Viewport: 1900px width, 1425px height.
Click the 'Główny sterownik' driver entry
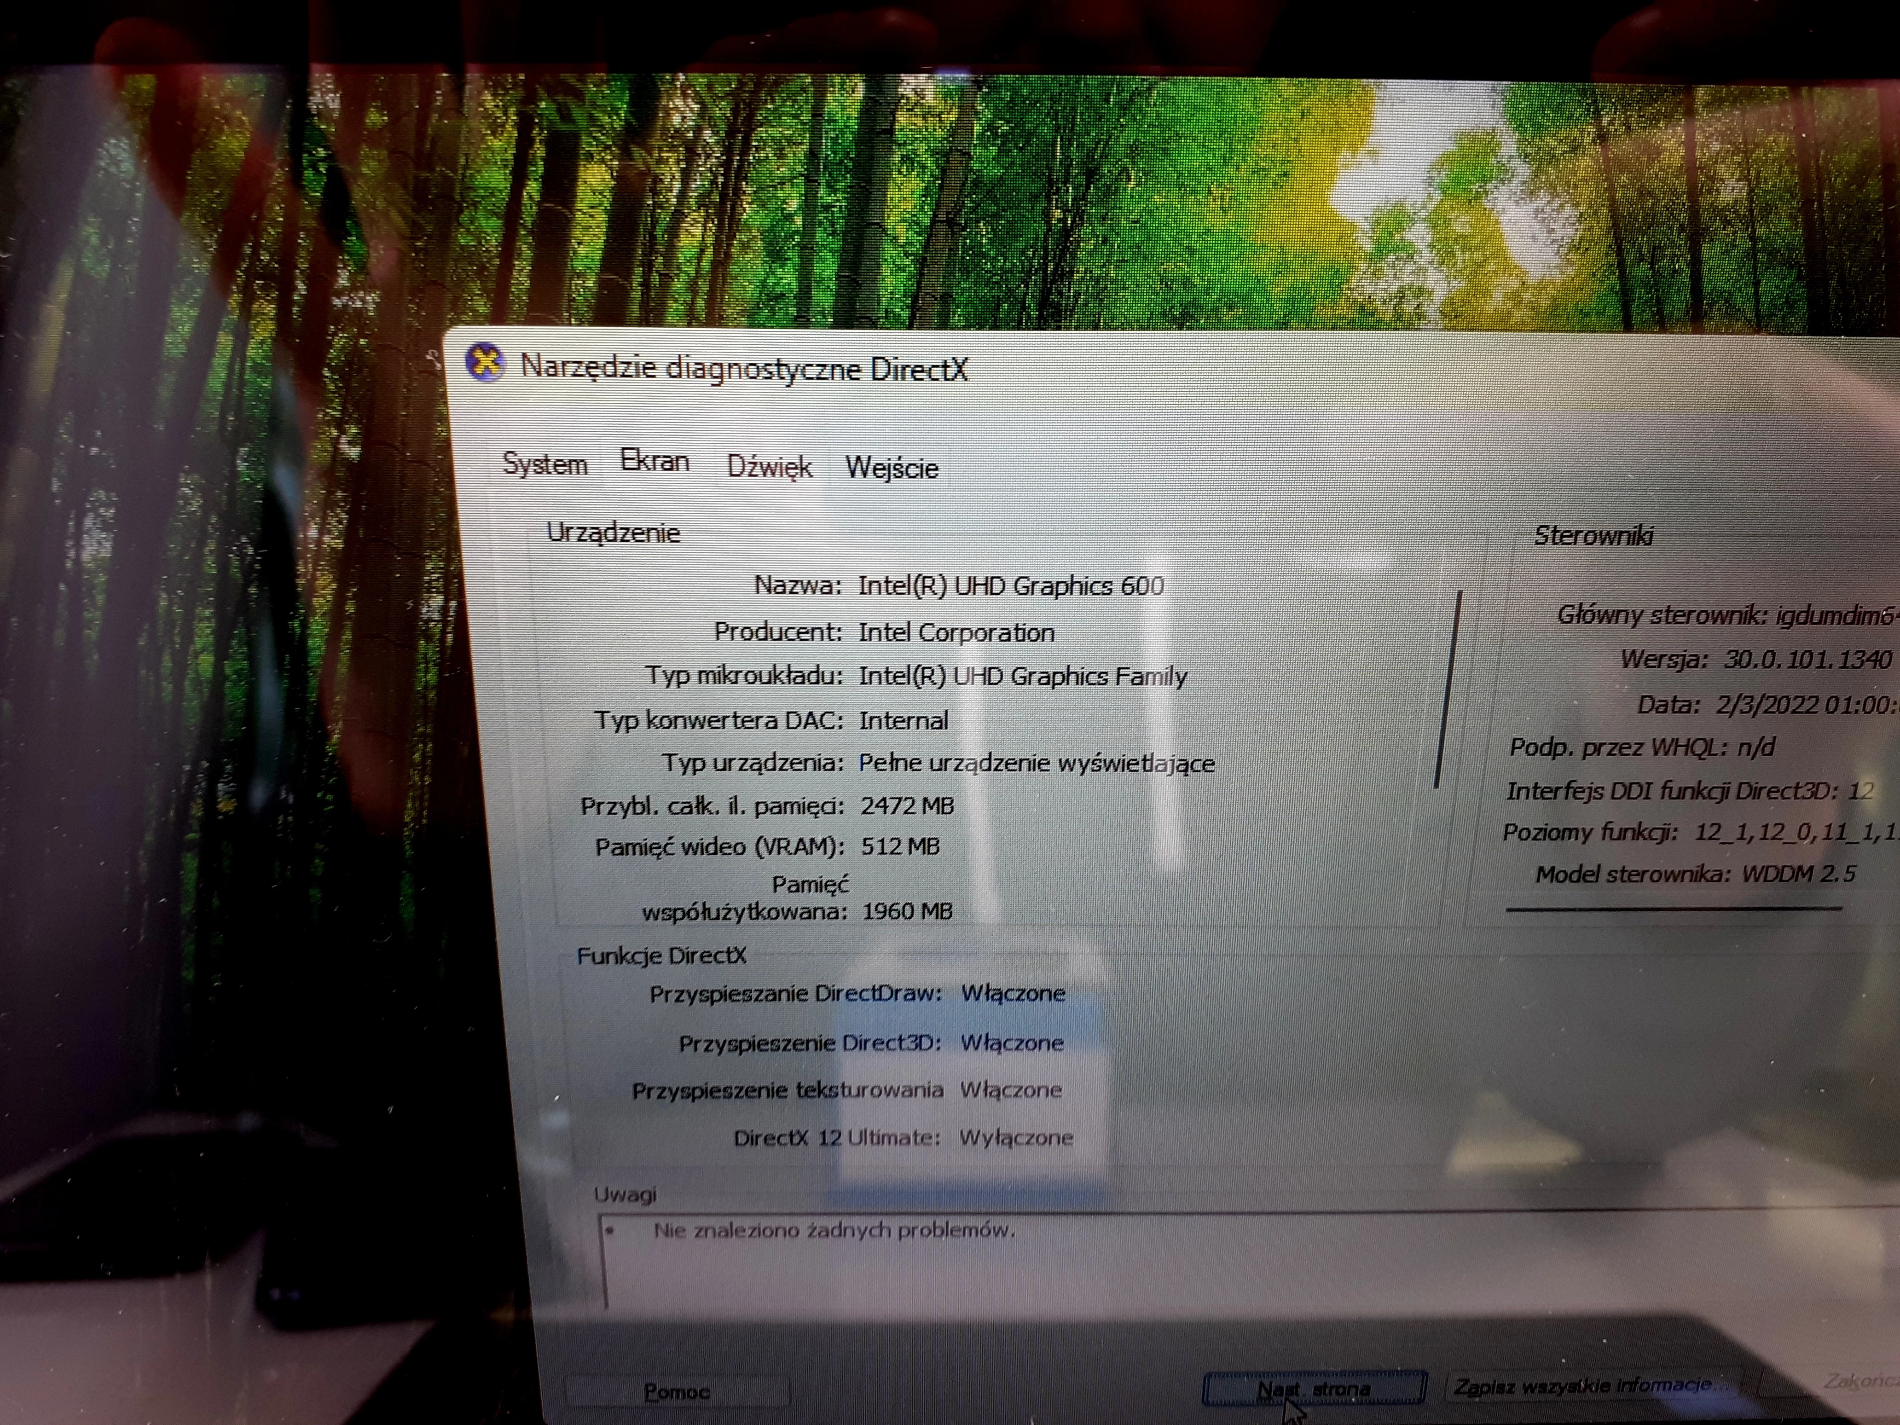(x=1727, y=615)
